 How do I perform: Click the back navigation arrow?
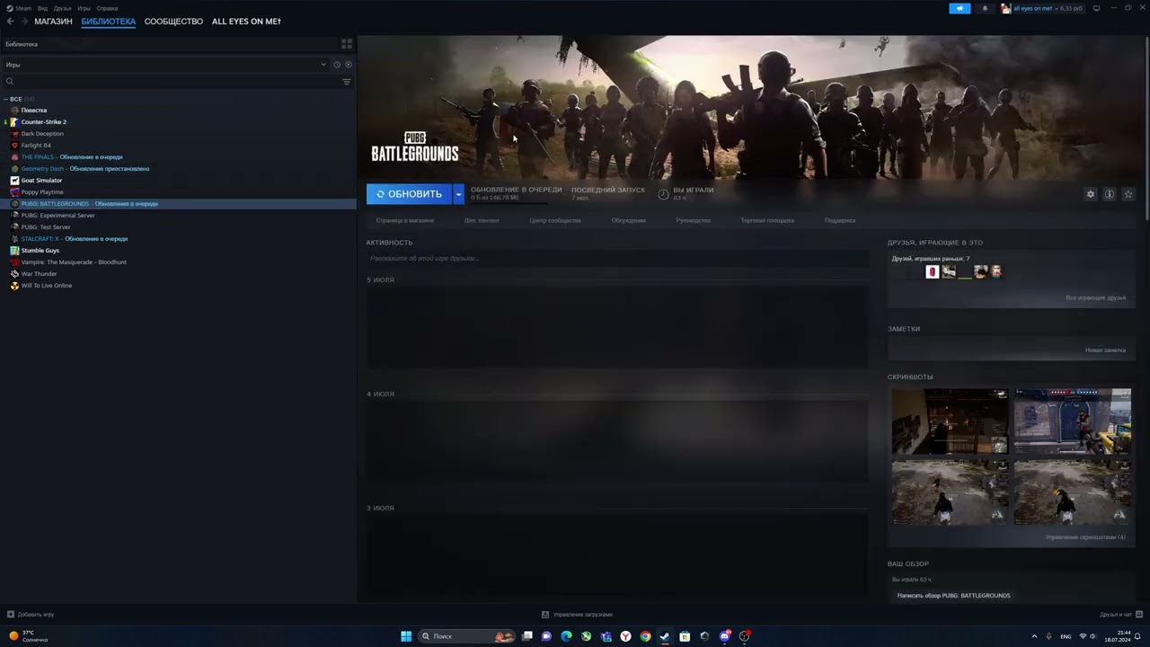[x=10, y=22]
